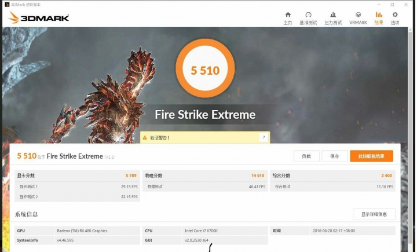Click the 系统信息 system info heading
Image resolution: width=417 pixels, height=252 pixels.
(x=26, y=214)
